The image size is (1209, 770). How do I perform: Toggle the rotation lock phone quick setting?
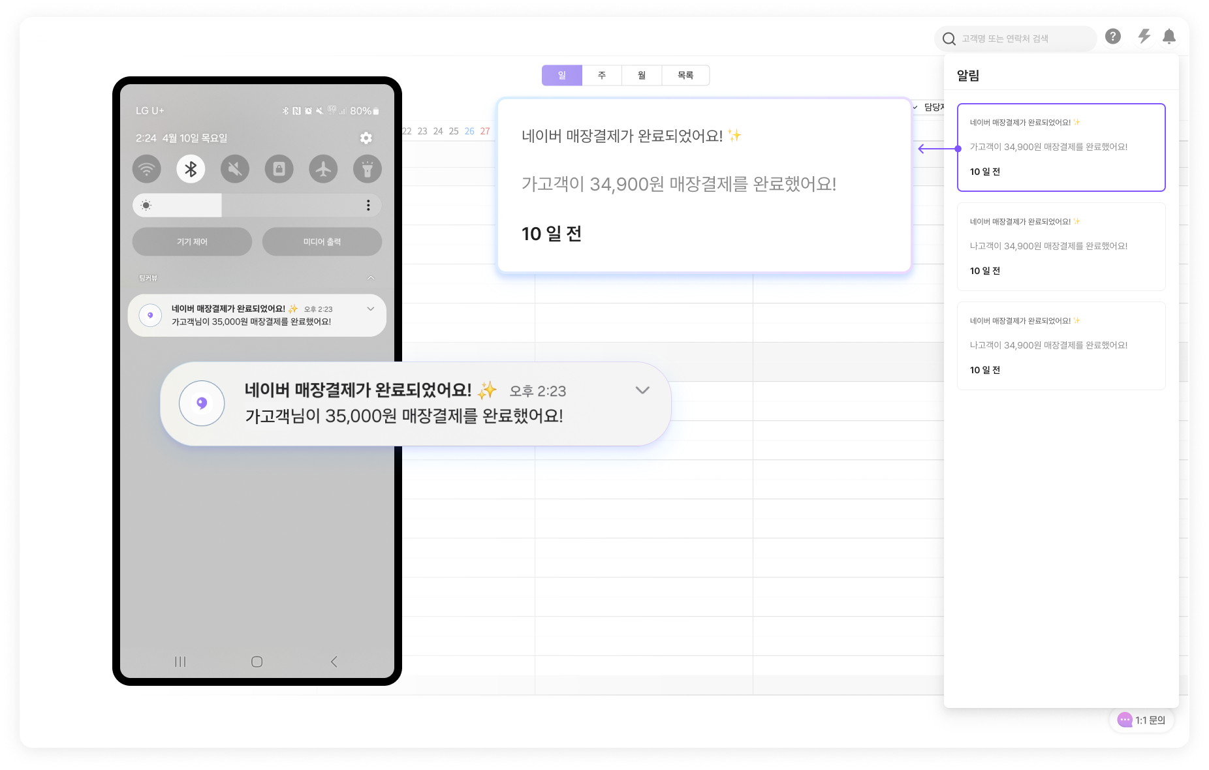pos(279,169)
